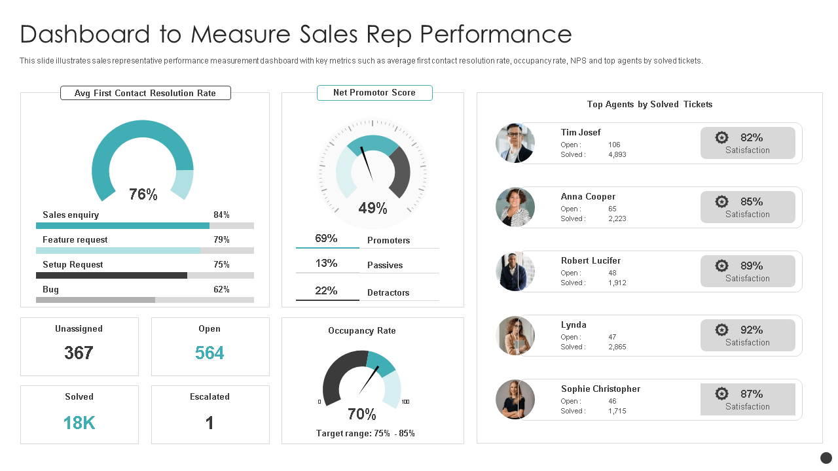Select Robert Lucifer's avatar picture
The width and height of the screenshot is (838, 471).
coord(515,271)
